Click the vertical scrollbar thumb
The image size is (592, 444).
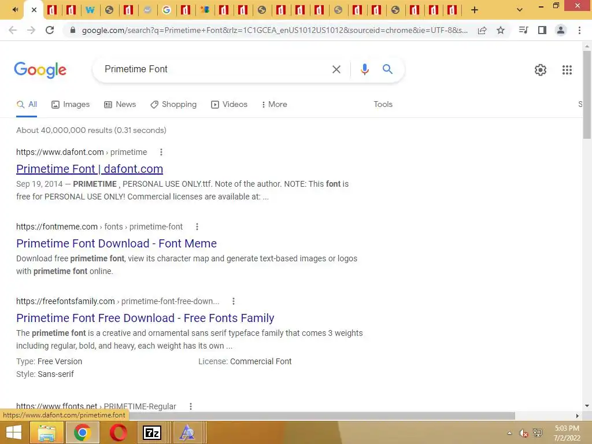[587, 94]
